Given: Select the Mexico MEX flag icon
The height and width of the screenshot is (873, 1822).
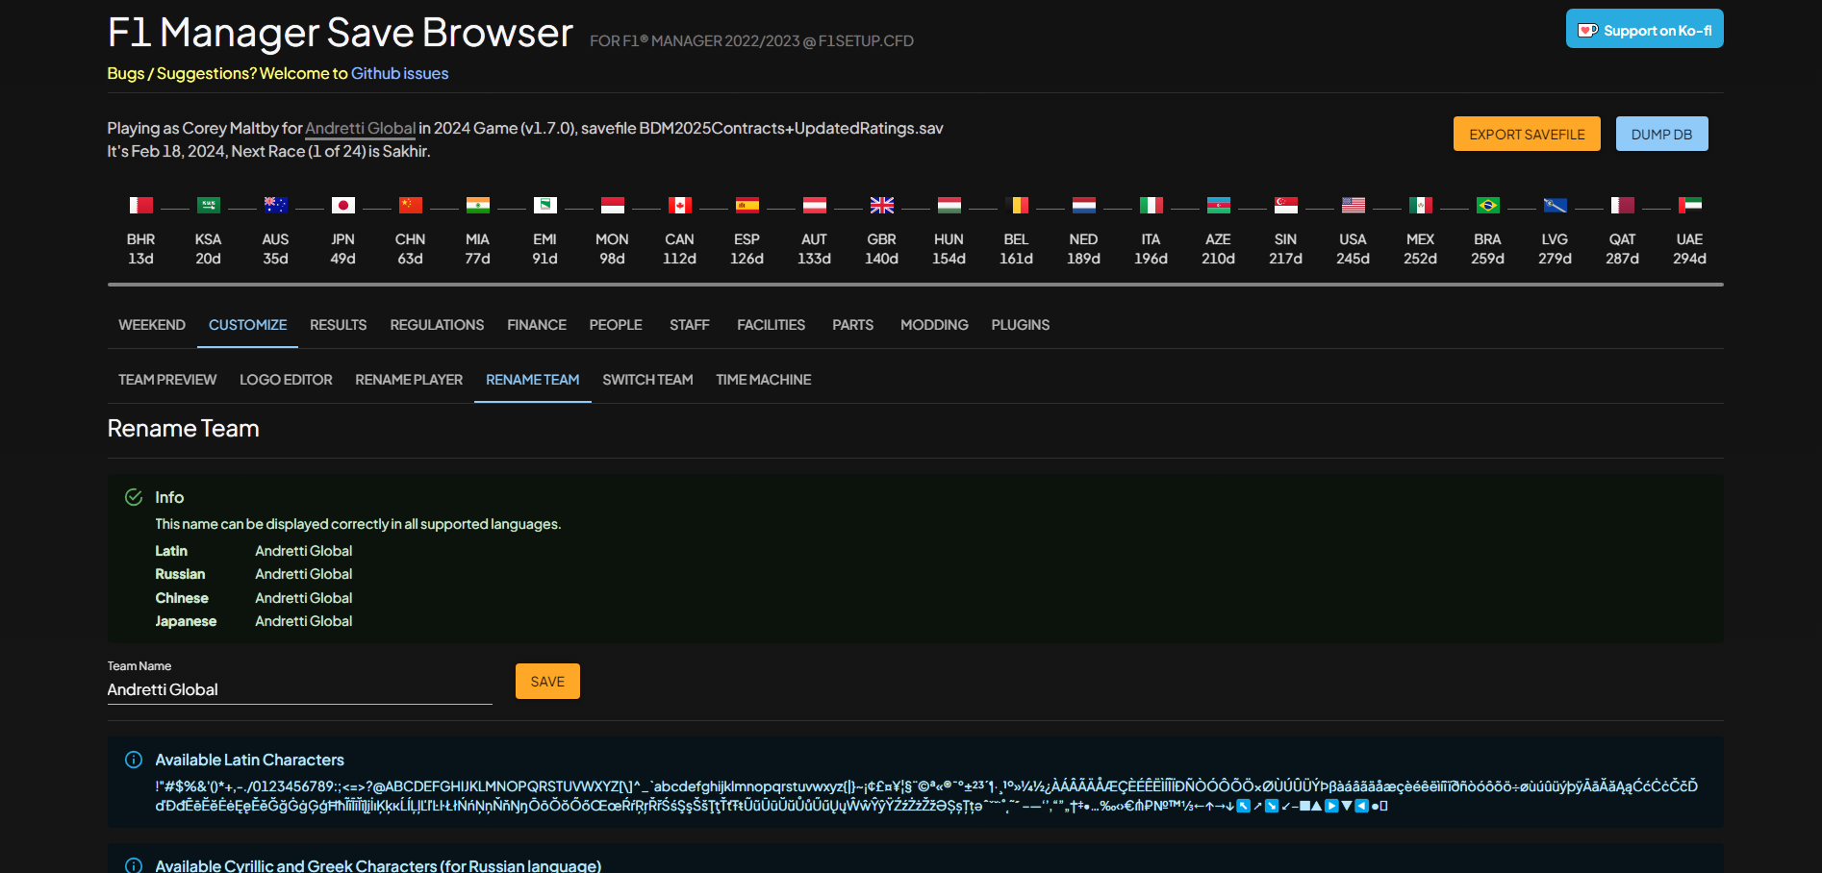Looking at the screenshot, I should [1420, 205].
